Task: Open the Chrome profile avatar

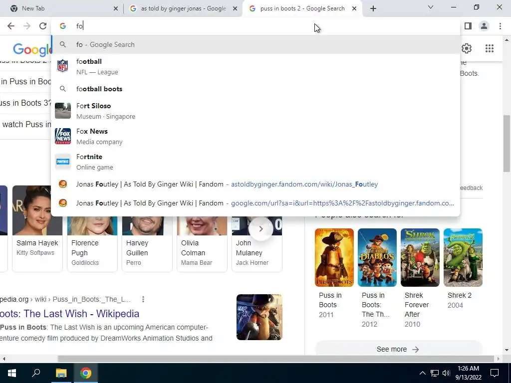Action: (x=484, y=26)
